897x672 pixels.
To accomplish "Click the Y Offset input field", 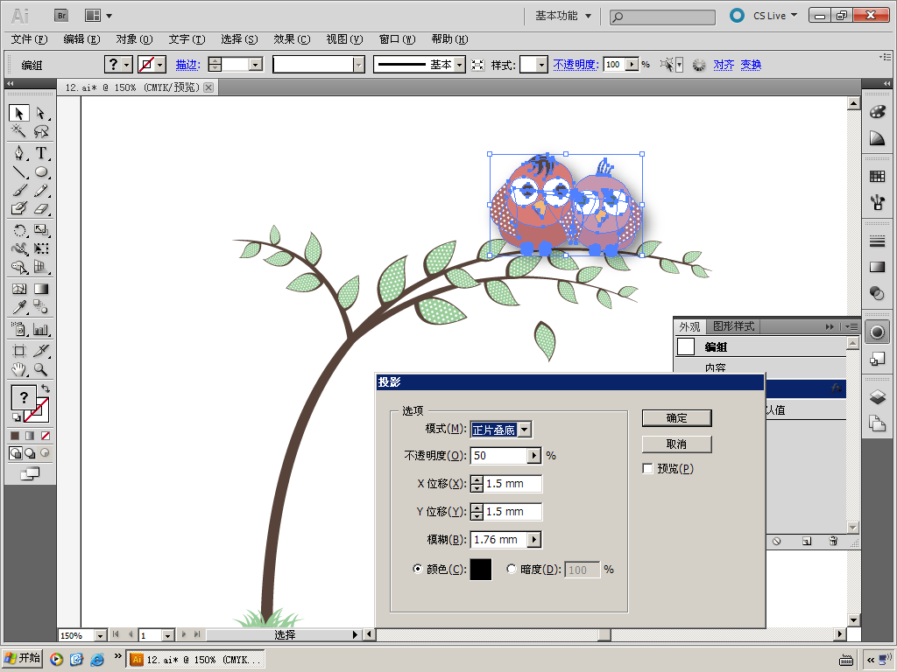I will [x=512, y=511].
